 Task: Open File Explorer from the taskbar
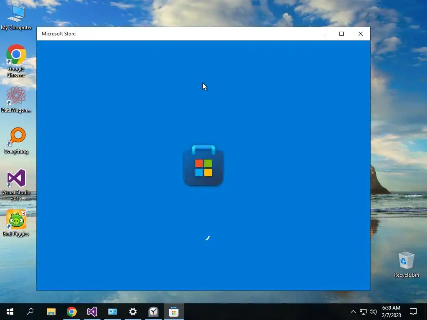point(51,312)
